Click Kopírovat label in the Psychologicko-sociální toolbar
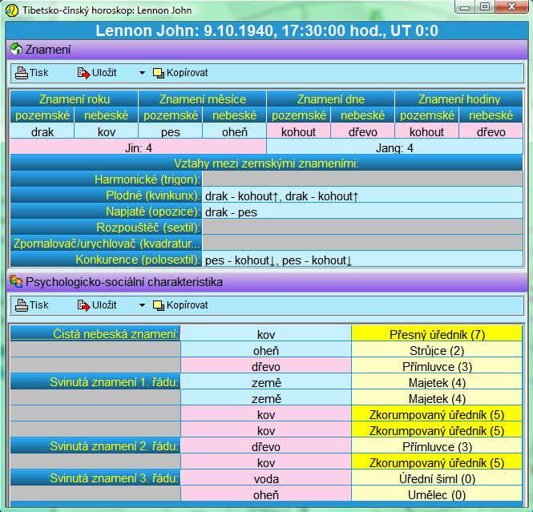The height and width of the screenshot is (512, 533). [187, 305]
